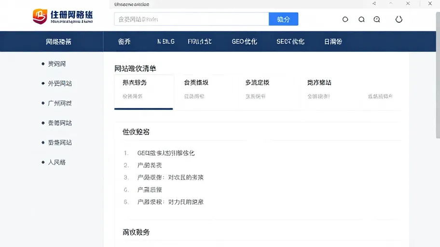
Task: Open the first nav item right of the sidebar header
Action: coord(124,41)
